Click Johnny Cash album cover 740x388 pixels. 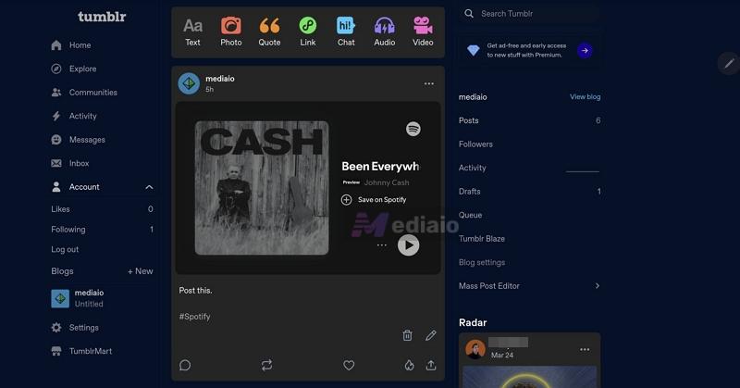click(x=262, y=188)
